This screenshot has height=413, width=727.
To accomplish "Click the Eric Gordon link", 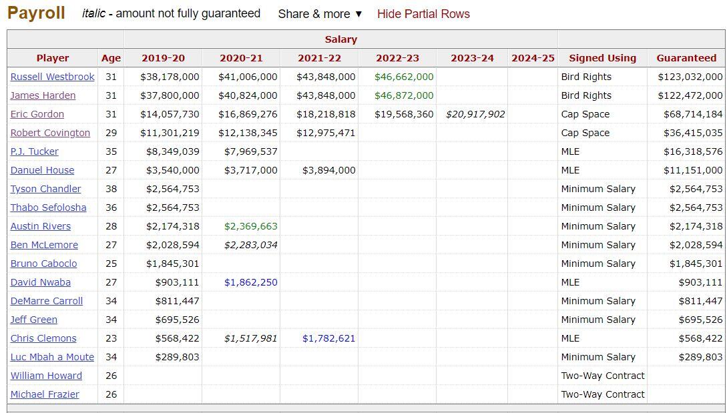I will (37, 114).
